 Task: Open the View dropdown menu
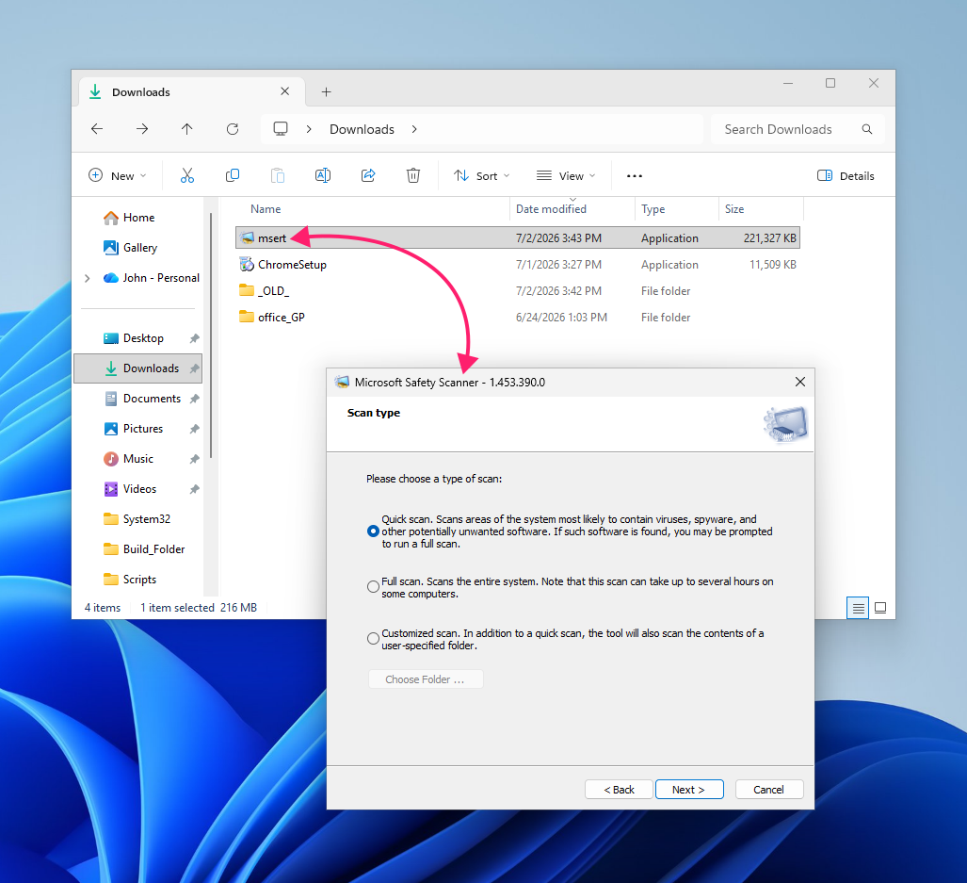coord(566,176)
